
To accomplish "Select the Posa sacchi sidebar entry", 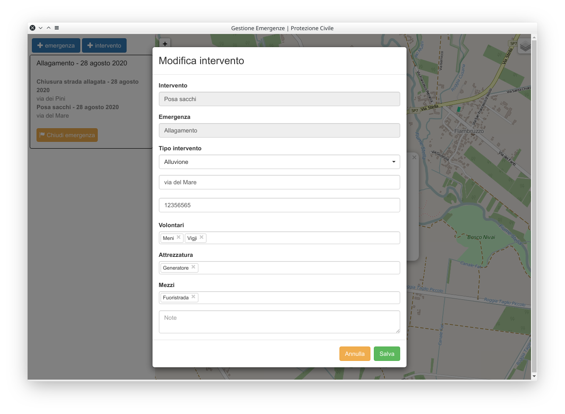I will [78, 107].
